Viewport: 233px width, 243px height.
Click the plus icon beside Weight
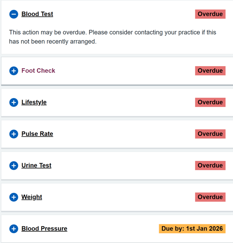tap(14, 197)
